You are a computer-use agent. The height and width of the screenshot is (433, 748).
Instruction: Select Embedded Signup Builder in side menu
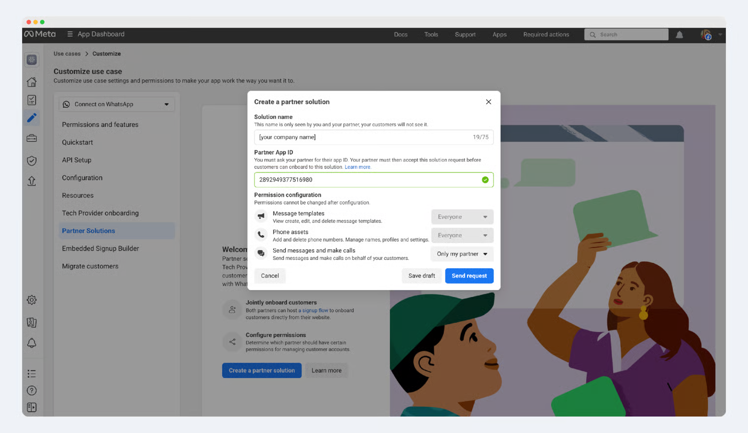(100, 248)
